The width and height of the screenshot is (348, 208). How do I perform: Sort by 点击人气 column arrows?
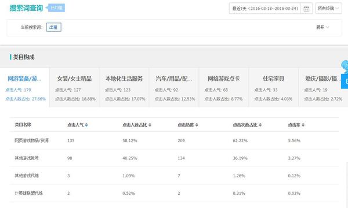[86, 125]
